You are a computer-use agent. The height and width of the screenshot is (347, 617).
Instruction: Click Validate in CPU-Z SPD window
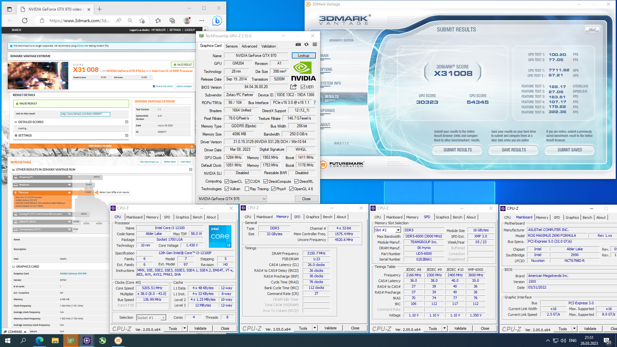pyautogui.click(x=460, y=328)
